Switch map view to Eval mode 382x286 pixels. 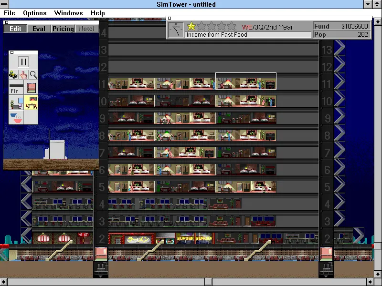[39, 29]
